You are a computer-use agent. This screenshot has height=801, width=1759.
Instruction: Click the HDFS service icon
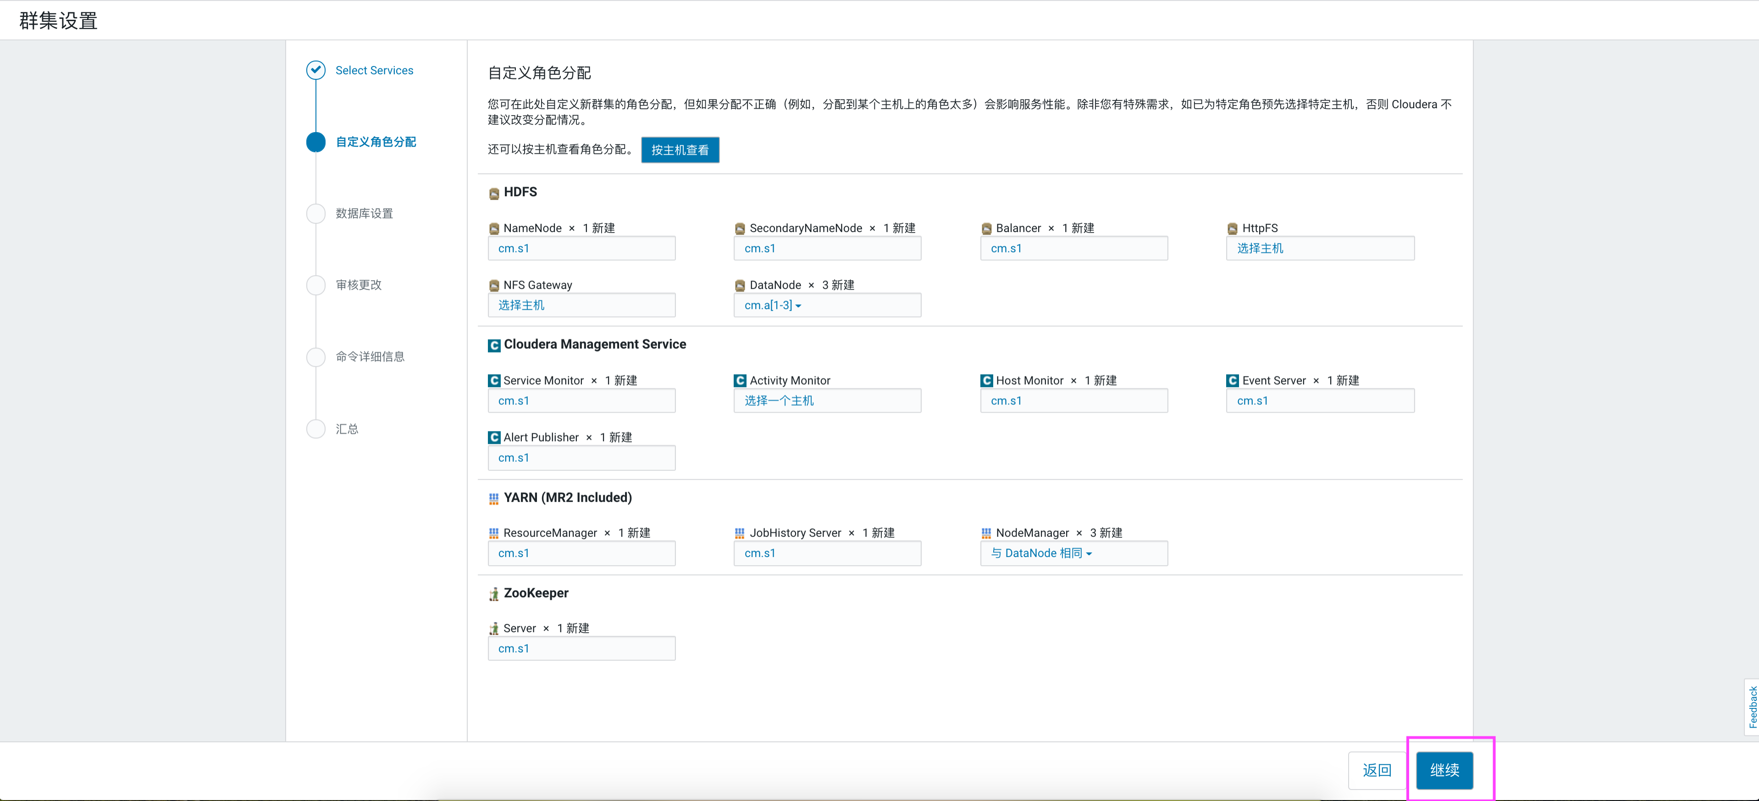pyautogui.click(x=494, y=193)
